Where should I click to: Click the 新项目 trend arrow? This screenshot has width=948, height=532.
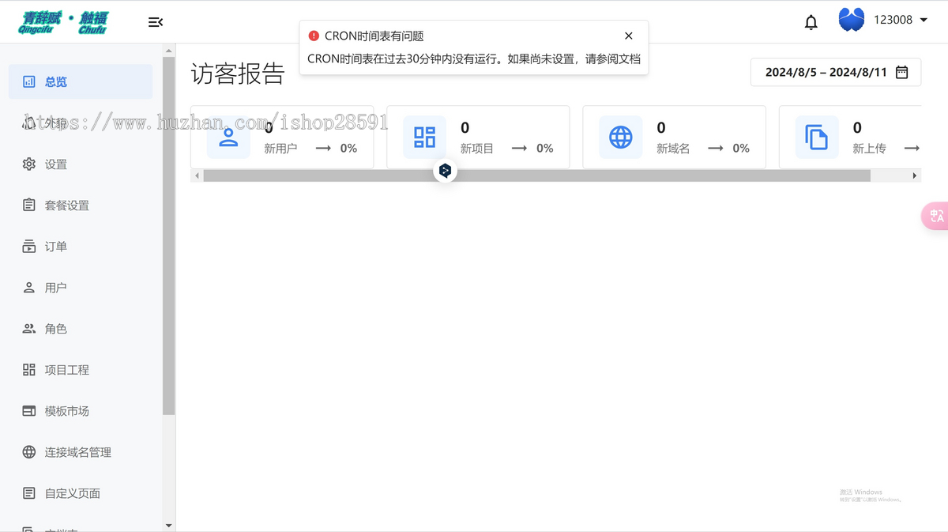pyautogui.click(x=519, y=148)
